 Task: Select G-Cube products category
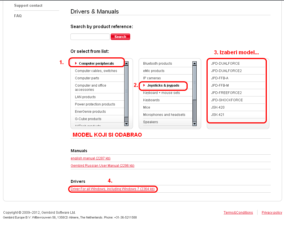click(x=88, y=119)
